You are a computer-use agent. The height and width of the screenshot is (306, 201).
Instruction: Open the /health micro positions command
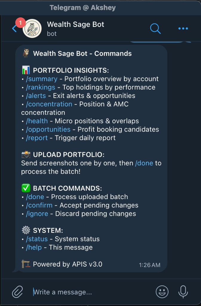37,121
